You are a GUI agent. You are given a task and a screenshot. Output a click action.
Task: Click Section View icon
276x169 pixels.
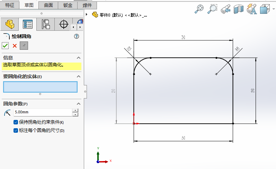coord(239,9)
